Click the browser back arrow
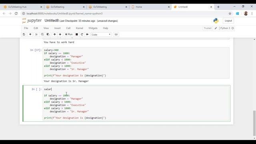Screen dimensions: 256x144 click(4, 14)
